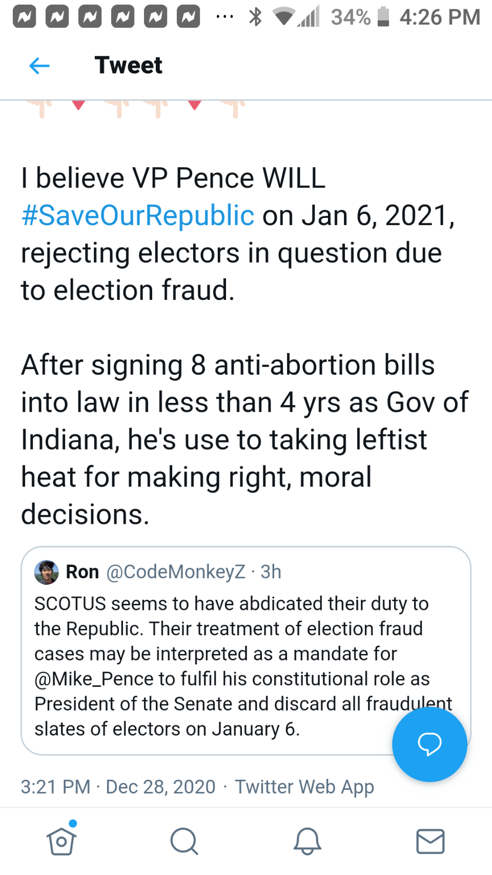This screenshot has height=875, width=492.
Task: Tap the blue floating reply button
Action: (429, 744)
